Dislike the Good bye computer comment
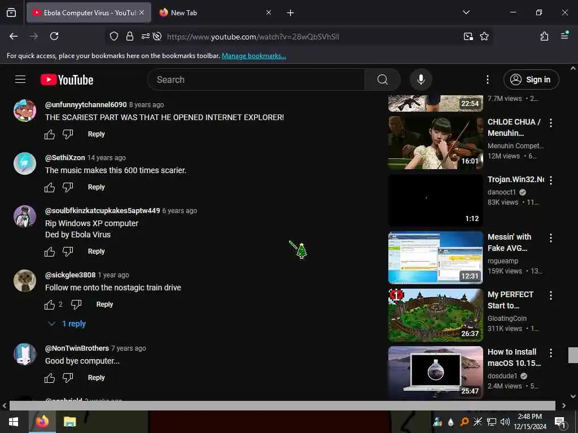 [68, 378]
